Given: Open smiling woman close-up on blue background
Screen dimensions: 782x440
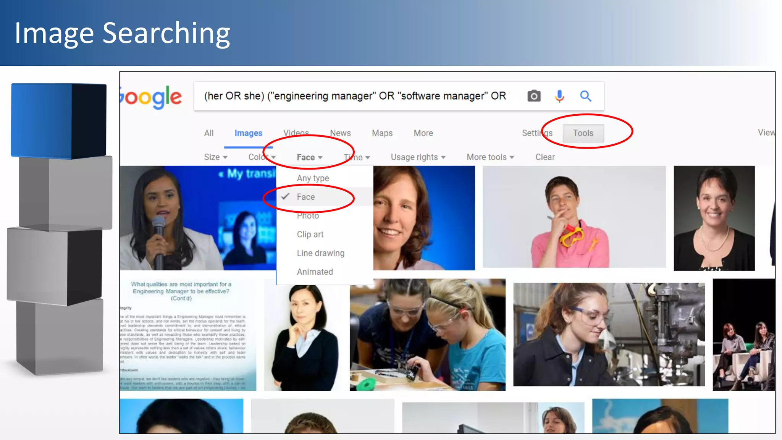Looking at the screenshot, I should point(424,218).
